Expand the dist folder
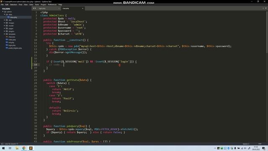Image resolution: width=268 pixels, height=151 pixels. [5, 20]
